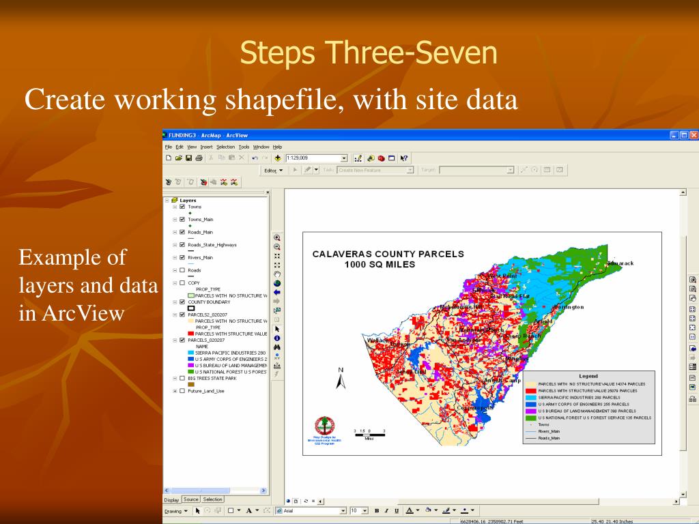Hide the Rivers_Main layer
This screenshot has width=699, height=524.
182,257
